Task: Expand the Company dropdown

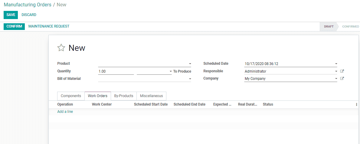Action: click(336, 79)
